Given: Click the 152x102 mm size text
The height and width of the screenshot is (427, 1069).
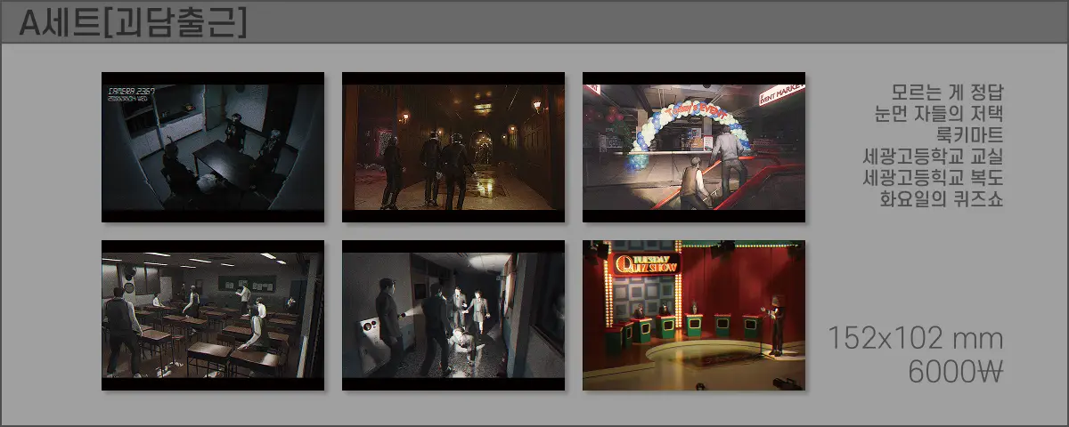Looking at the screenshot, I should pos(915,339).
